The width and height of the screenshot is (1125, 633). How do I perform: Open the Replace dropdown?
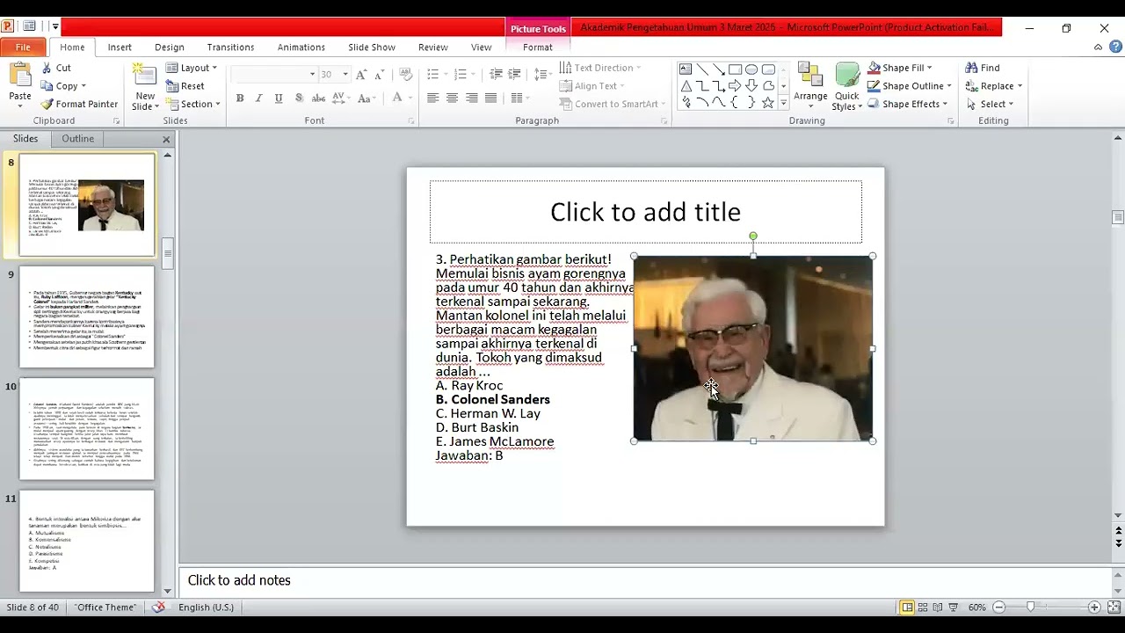(994, 86)
